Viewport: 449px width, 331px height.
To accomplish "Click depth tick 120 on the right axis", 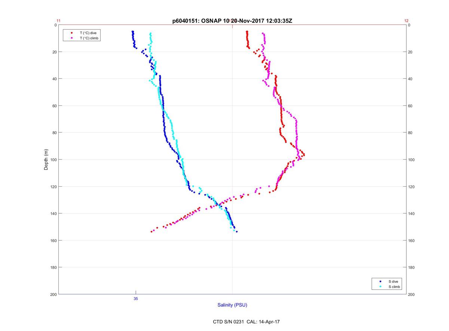I will pyautogui.click(x=411, y=187).
